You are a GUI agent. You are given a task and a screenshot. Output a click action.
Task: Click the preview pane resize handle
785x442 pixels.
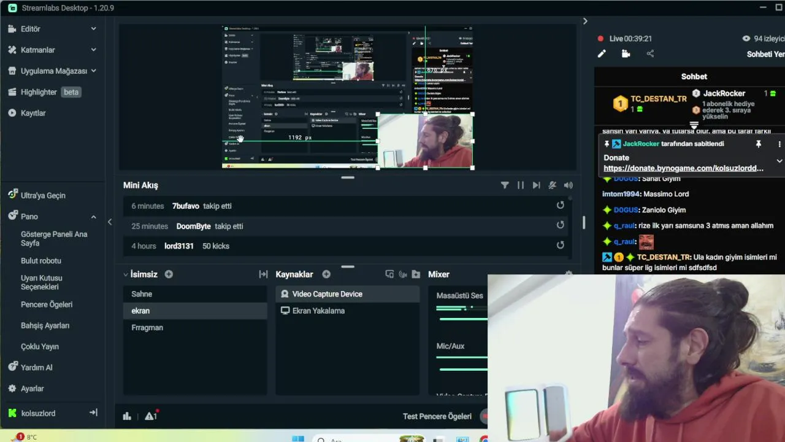tap(348, 177)
